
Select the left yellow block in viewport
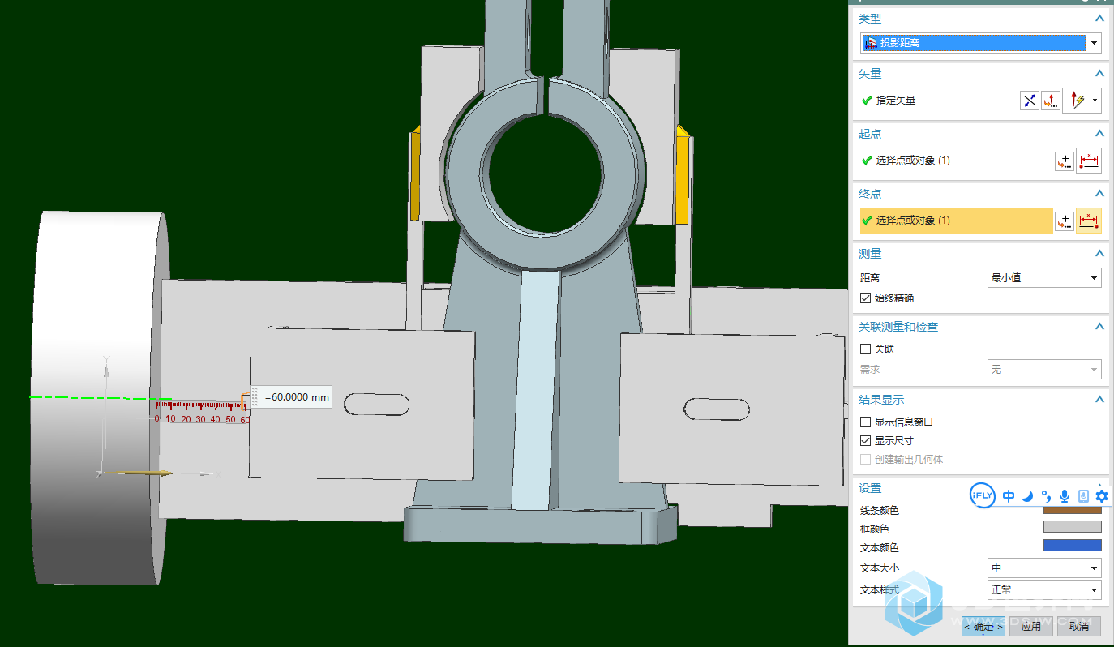click(416, 174)
